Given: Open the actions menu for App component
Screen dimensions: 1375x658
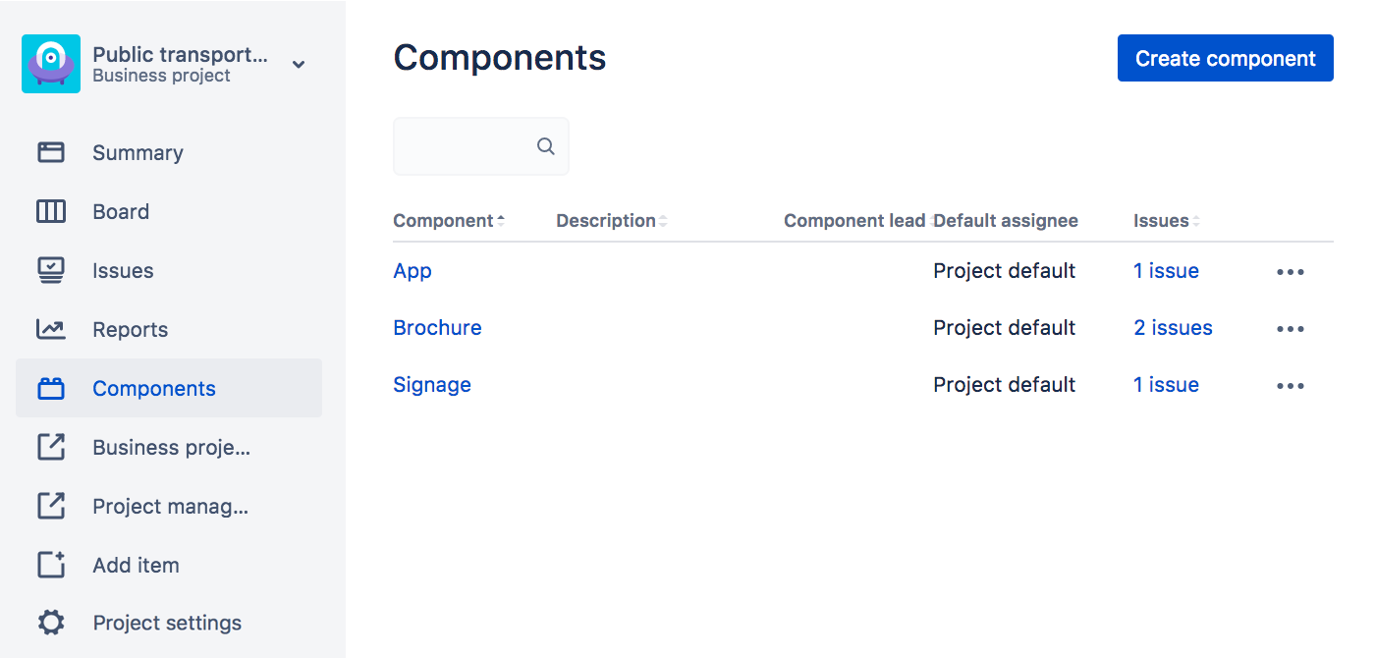Looking at the screenshot, I should 1290,272.
